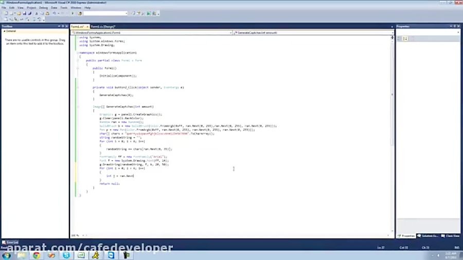Open the View menu
This screenshot has width=463, height=260.
click(x=21, y=8)
